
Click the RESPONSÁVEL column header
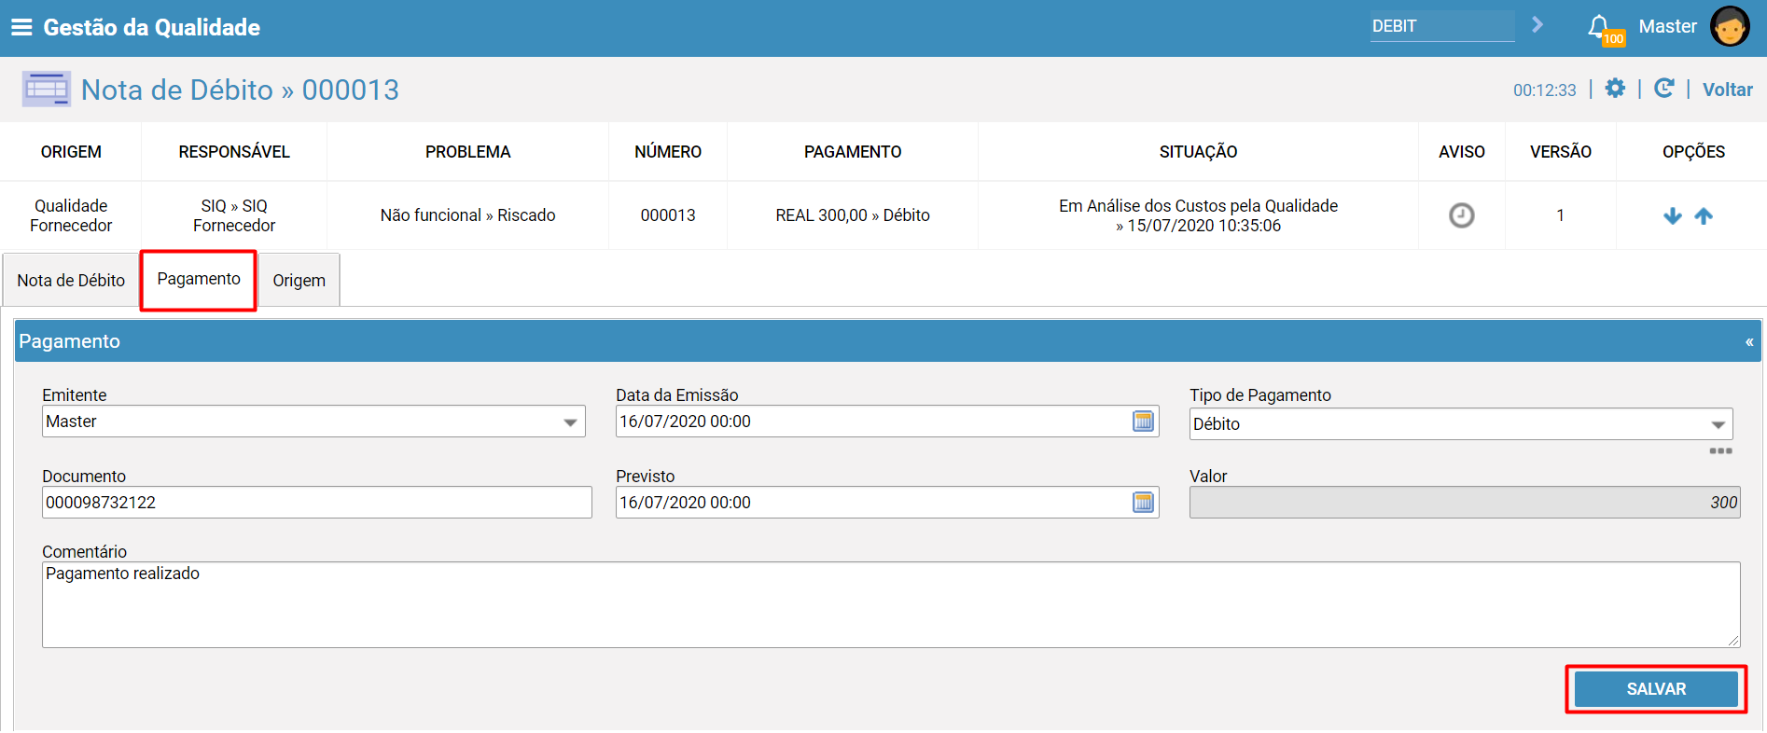pos(234,152)
